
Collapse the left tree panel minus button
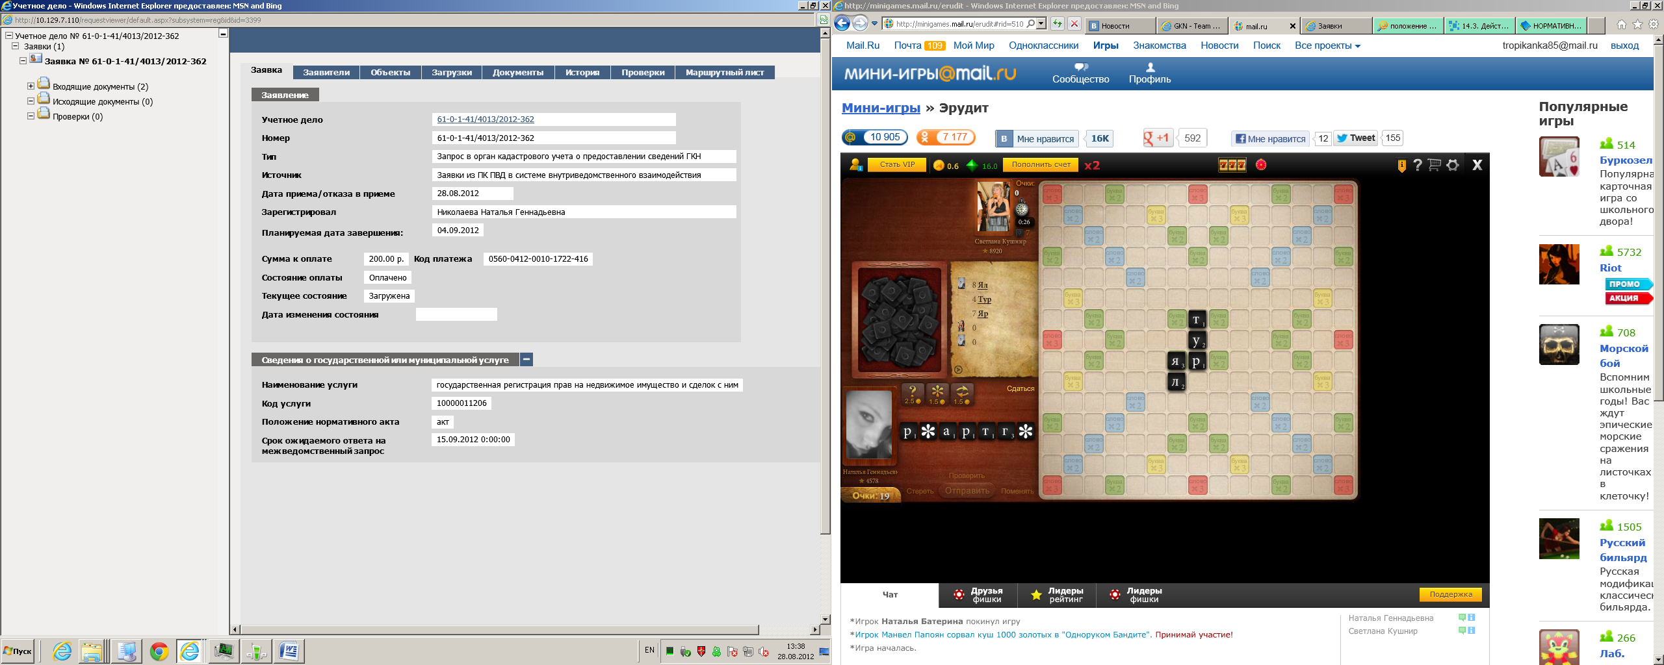coord(223,33)
